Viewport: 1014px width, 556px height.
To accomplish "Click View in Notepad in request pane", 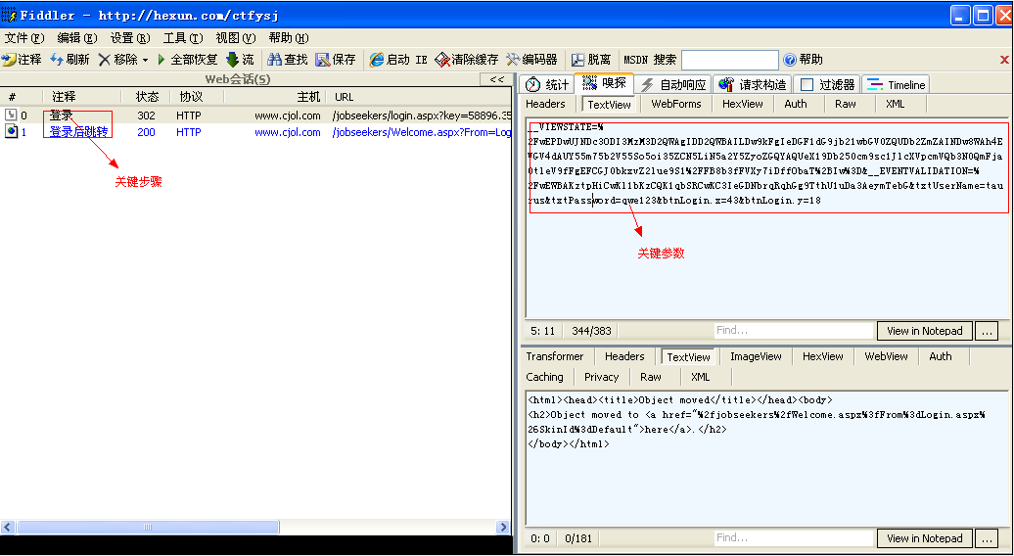I will 924,331.
